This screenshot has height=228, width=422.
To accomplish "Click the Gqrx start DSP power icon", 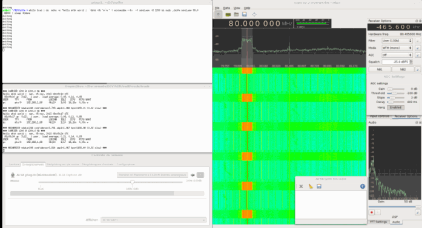I will point(219,14).
